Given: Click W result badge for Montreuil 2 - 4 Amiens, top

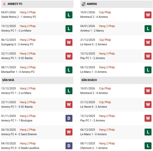Looking at the screenshot, I should tap(148, 15).
